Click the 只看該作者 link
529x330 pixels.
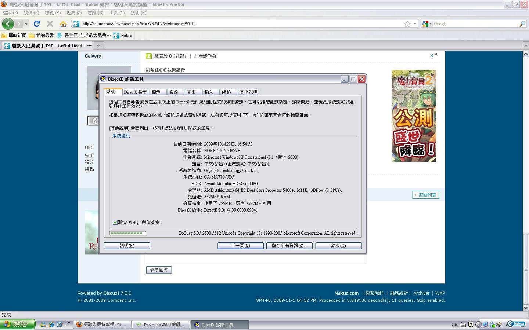[205, 56]
